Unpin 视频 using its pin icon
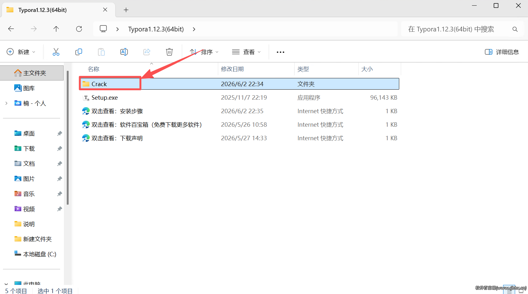 (x=59, y=209)
